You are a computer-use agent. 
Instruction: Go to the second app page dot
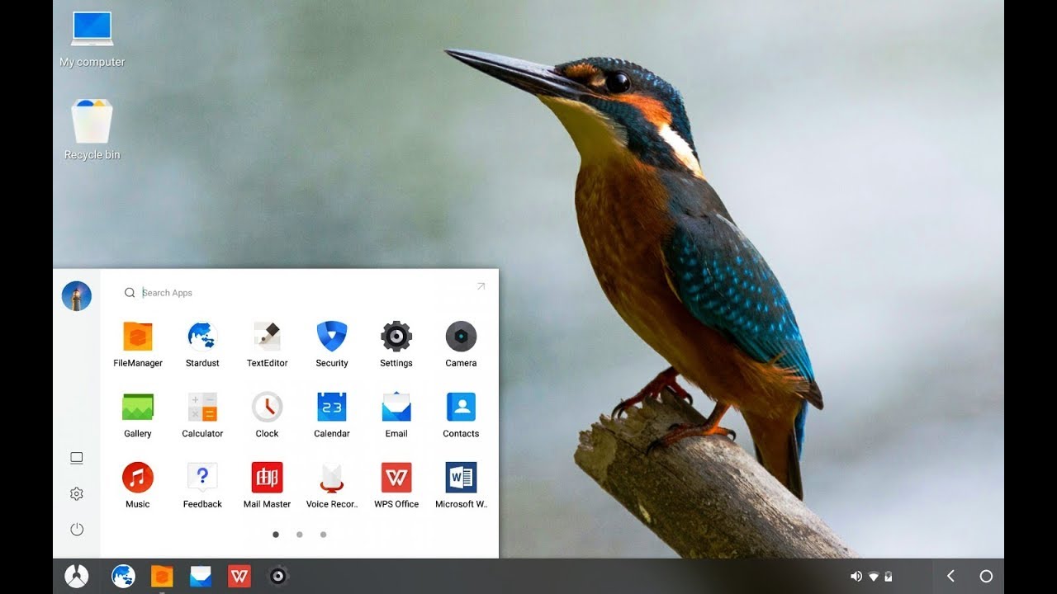[x=299, y=535]
